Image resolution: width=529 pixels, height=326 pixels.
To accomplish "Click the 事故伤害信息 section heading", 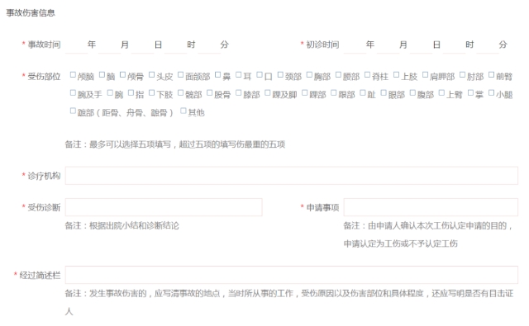I will [31, 13].
